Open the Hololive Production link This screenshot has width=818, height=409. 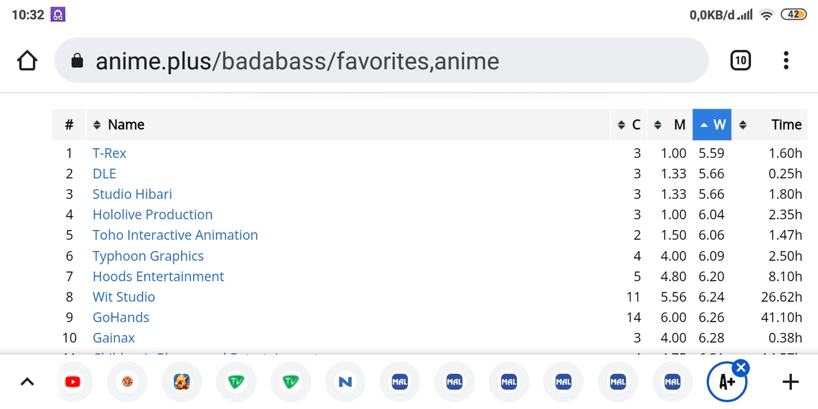[153, 215]
